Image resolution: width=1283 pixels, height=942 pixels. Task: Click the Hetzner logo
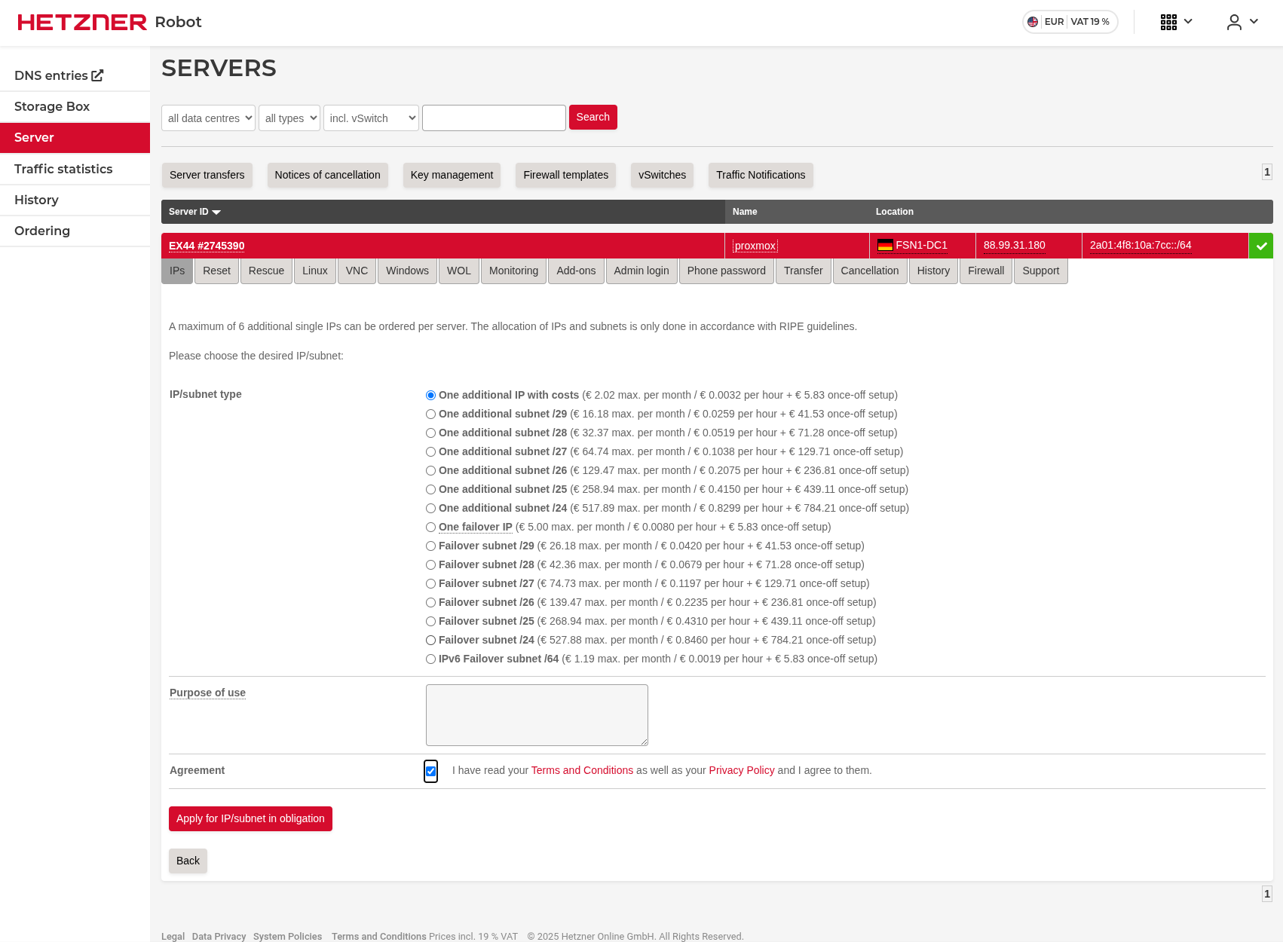coord(82,22)
